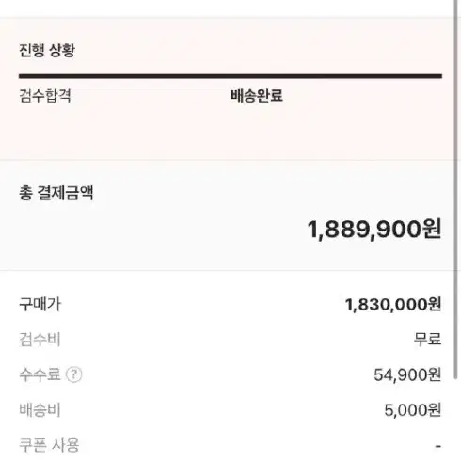461x461 pixels.
Task: Click the vertical scrollbar on right edge
Action: tap(456, 190)
